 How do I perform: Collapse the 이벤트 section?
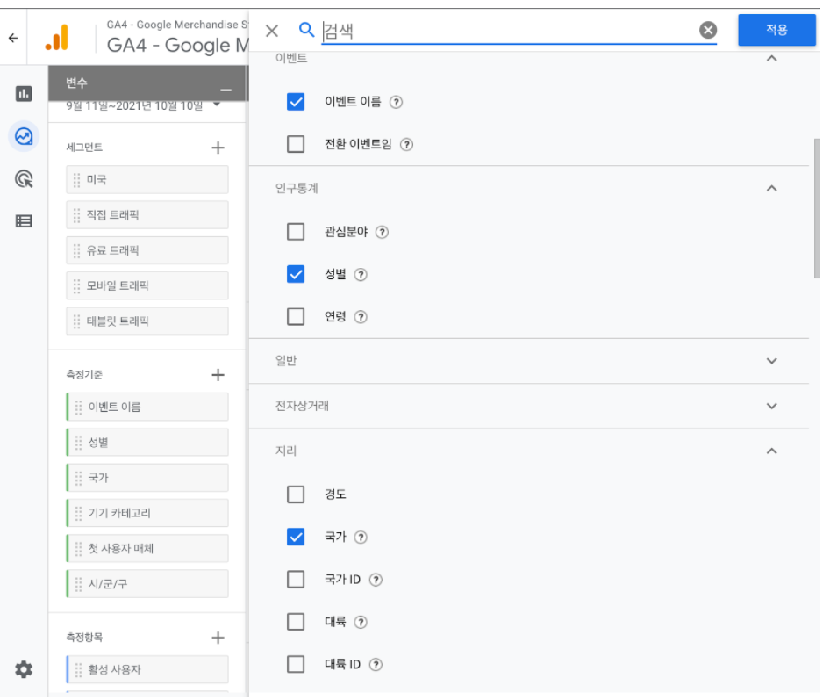772,58
